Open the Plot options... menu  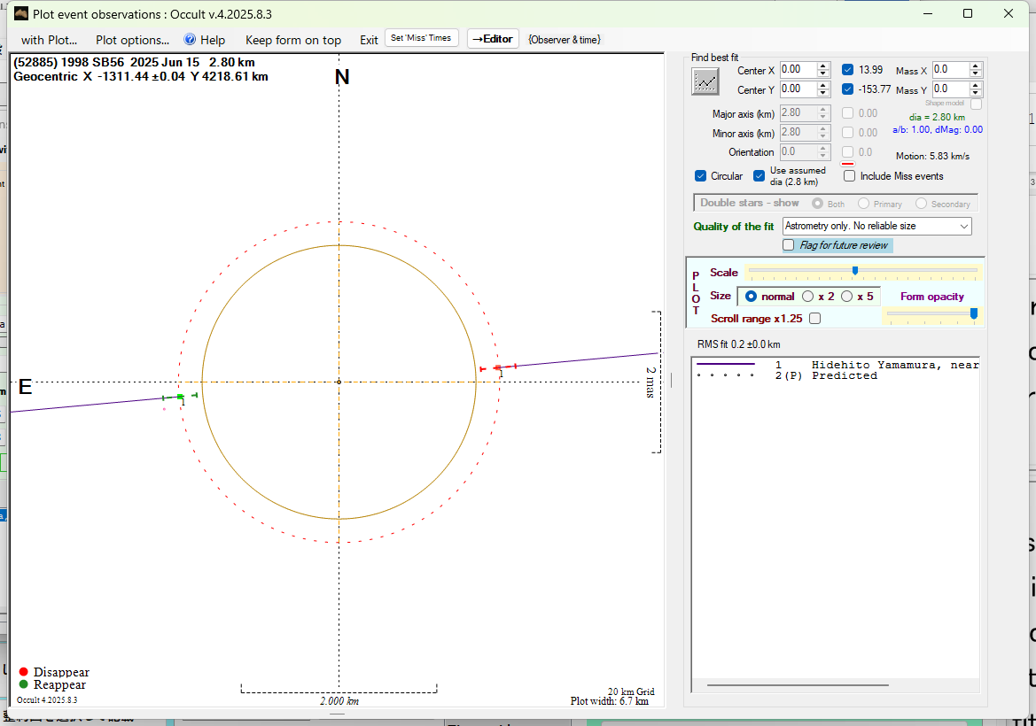coord(132,40)
